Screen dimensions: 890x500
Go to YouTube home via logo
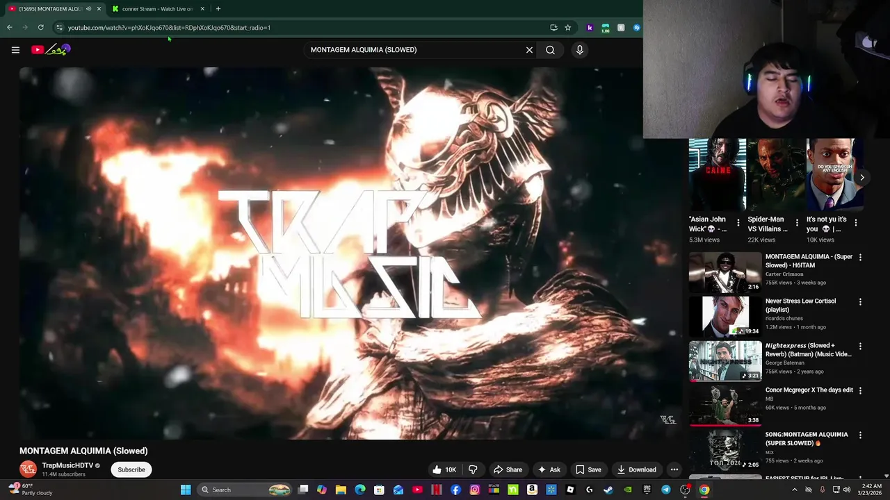[x=51, y=50]
